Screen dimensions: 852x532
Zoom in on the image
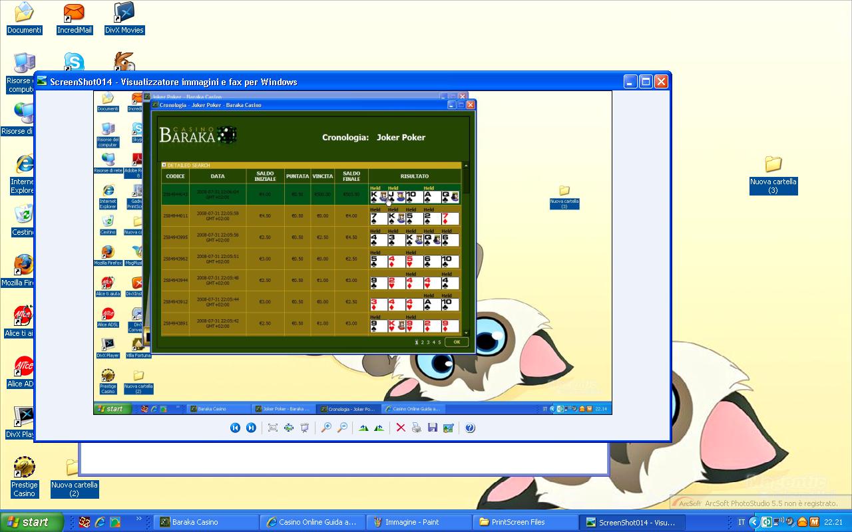[326, 428]
